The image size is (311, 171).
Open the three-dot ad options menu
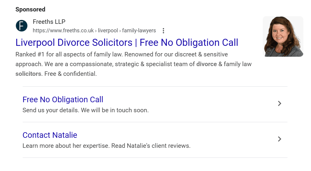164,31
